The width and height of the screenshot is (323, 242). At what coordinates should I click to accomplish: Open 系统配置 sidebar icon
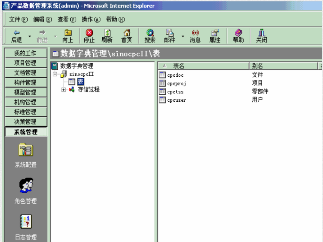(26, 149)
